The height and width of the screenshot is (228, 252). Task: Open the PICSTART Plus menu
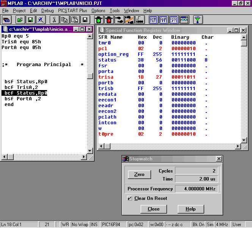click(72, 11)
